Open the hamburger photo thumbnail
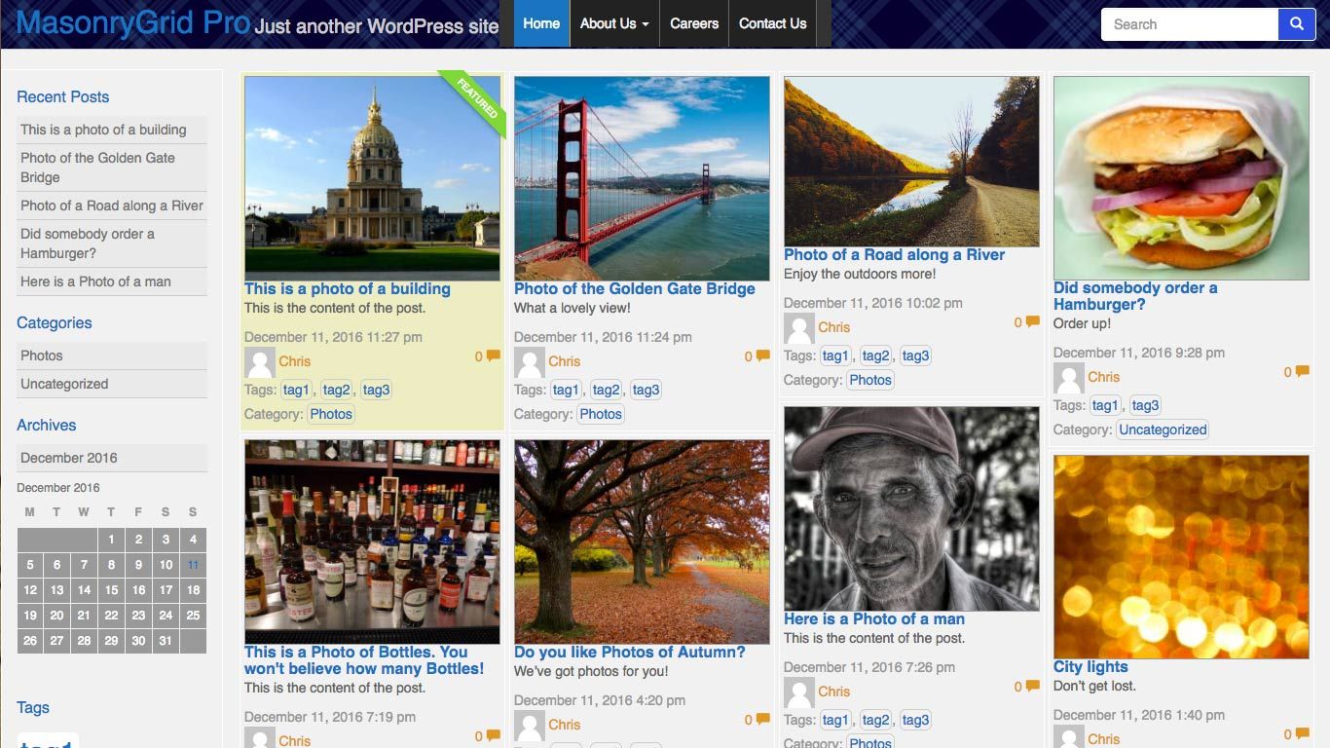This screenshot has width=1330, height=748. click(x=1181, y=178)
